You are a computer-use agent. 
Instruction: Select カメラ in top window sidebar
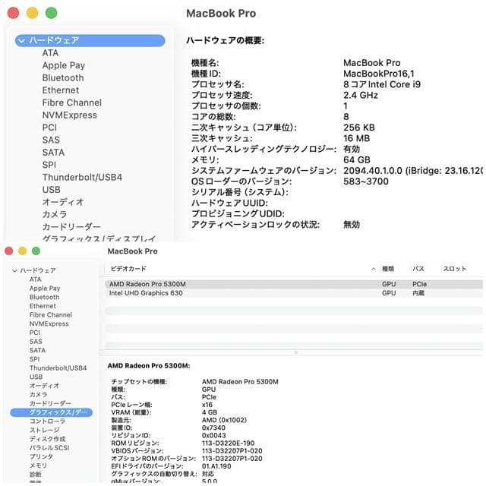(x=55, y=214)
